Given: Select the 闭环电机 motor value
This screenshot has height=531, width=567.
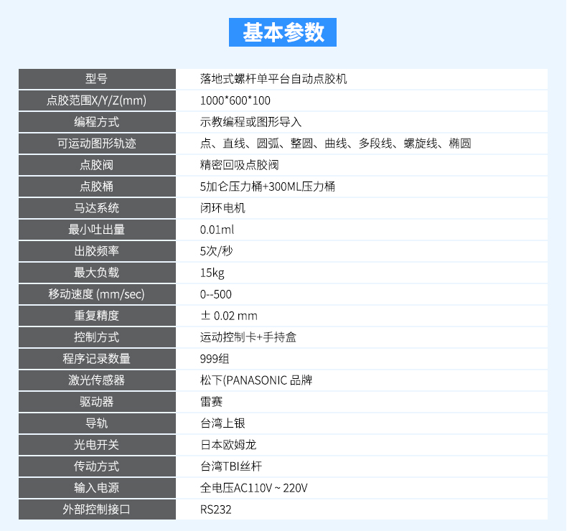Looking at the screenshot, I should click(222, 208).
